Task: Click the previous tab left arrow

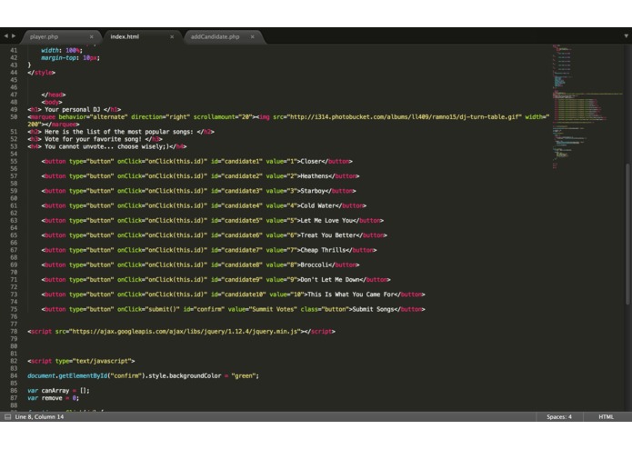Action: pyautogui.click(x=6, y=36)
